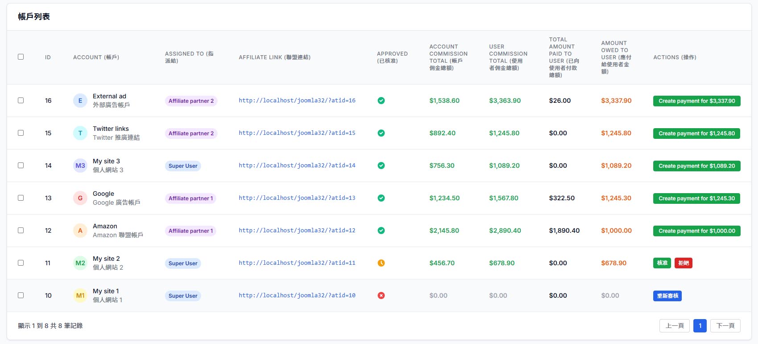
Task: Click the AFFILIATE LINK column header
Action: tap(275, 57)
